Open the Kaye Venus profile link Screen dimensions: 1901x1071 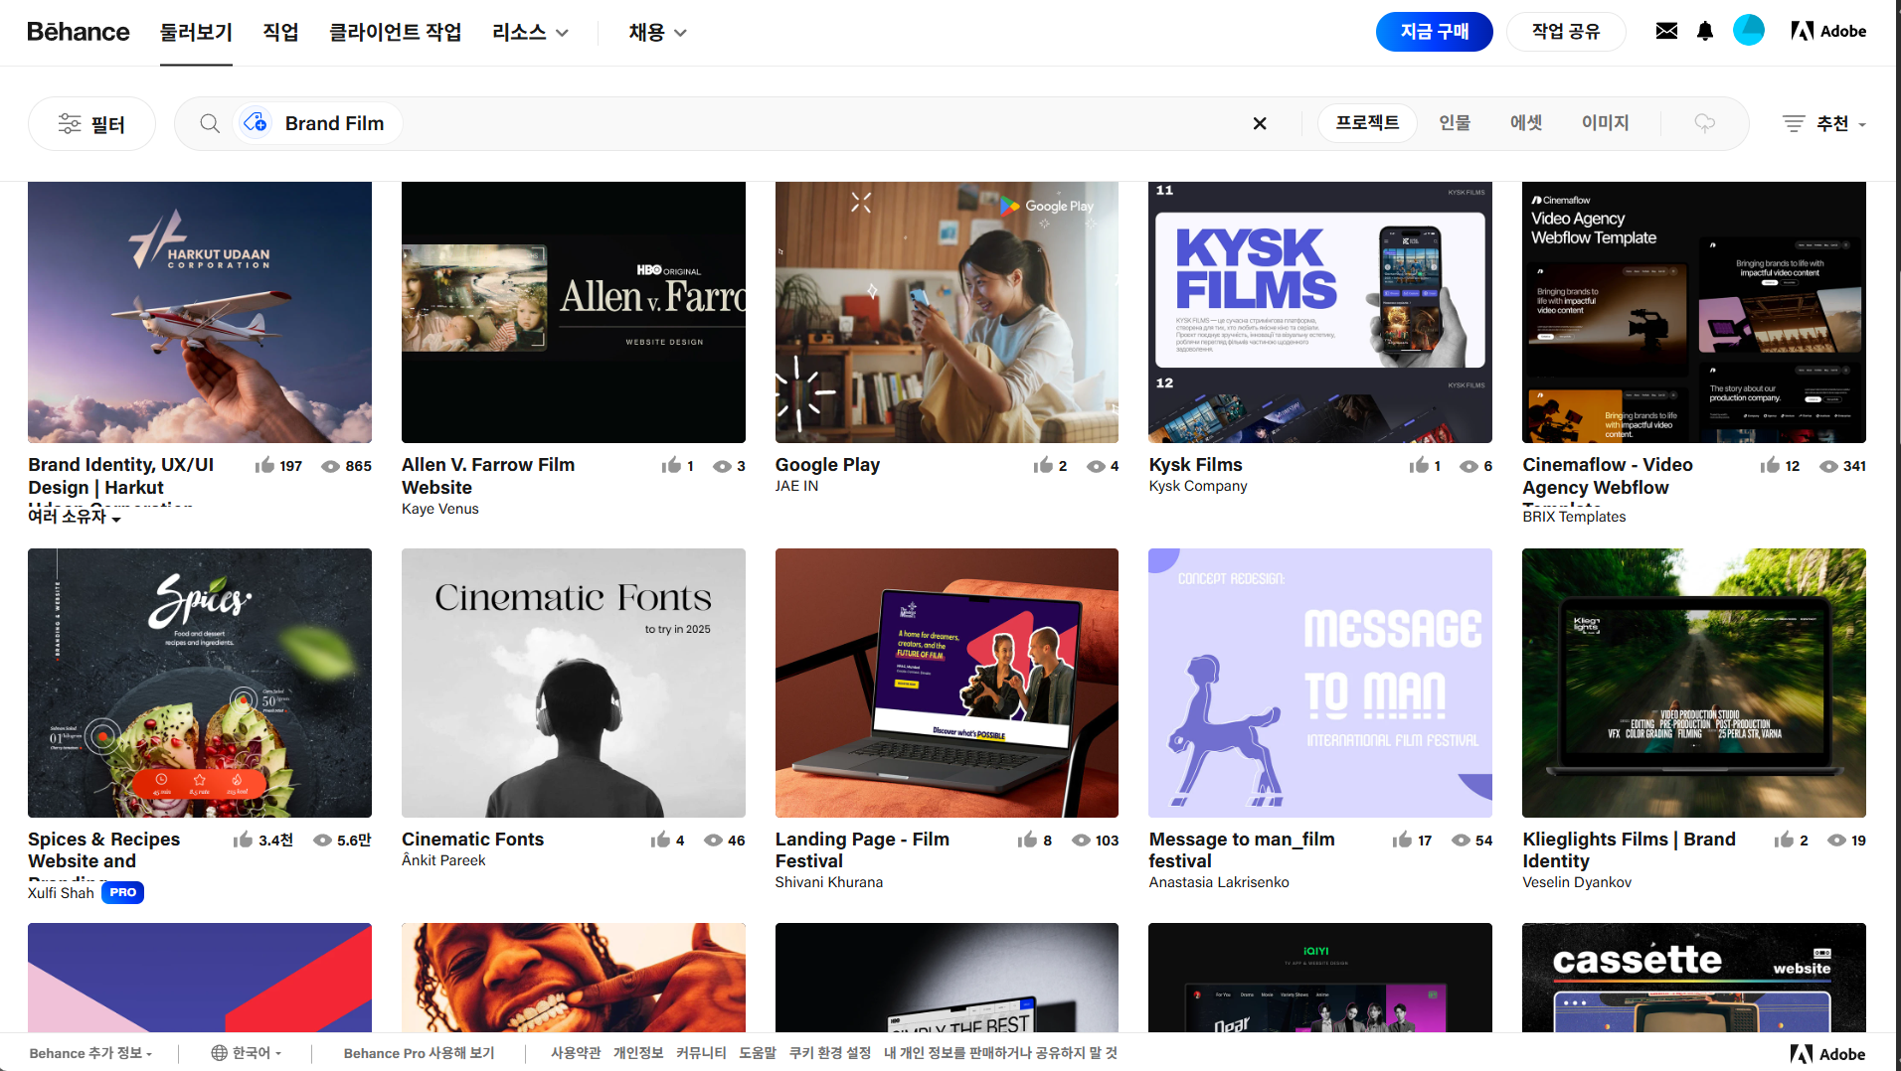point(440,509)
